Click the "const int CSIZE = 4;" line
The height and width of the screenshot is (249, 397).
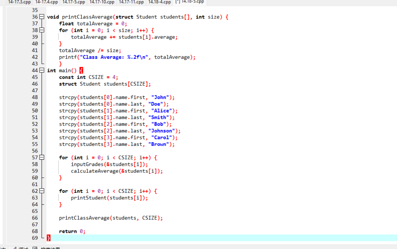click(x=89, y=77)
